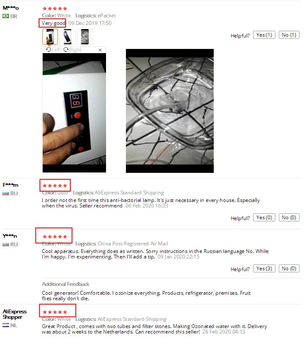Open the second review photo thumbnail
Screen dimensions: 305x339
point(67,37)
